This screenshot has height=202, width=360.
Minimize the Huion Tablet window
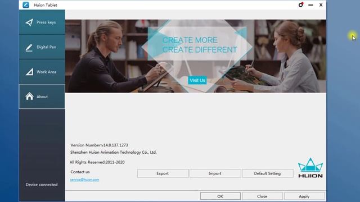click(310, 5)
